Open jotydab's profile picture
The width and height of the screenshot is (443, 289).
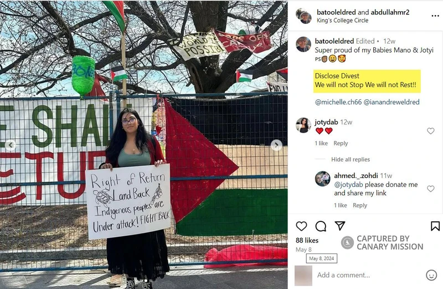tap(303, 125)
